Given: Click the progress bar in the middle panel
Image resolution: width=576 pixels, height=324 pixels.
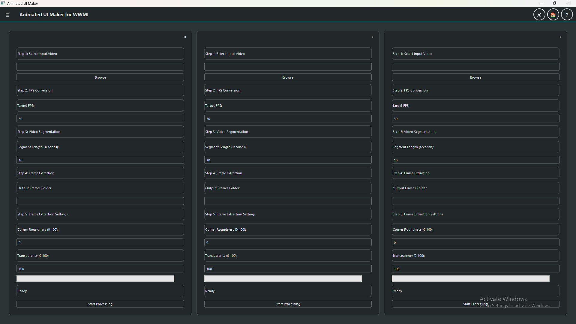Looking at the screenshot, I should coord(283,278).
